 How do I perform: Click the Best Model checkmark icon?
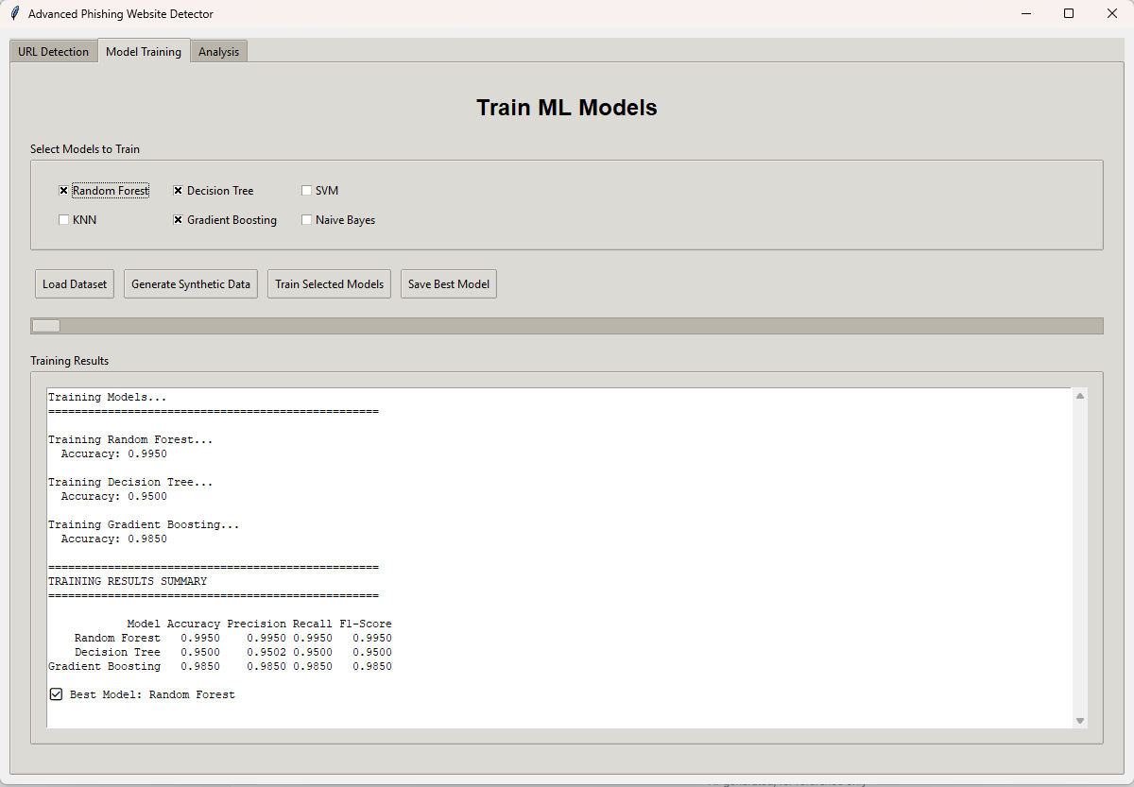click(x=56, y=694)
